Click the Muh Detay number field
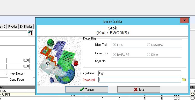This screenshot has height=100, width=195. [x=4, y=74]
